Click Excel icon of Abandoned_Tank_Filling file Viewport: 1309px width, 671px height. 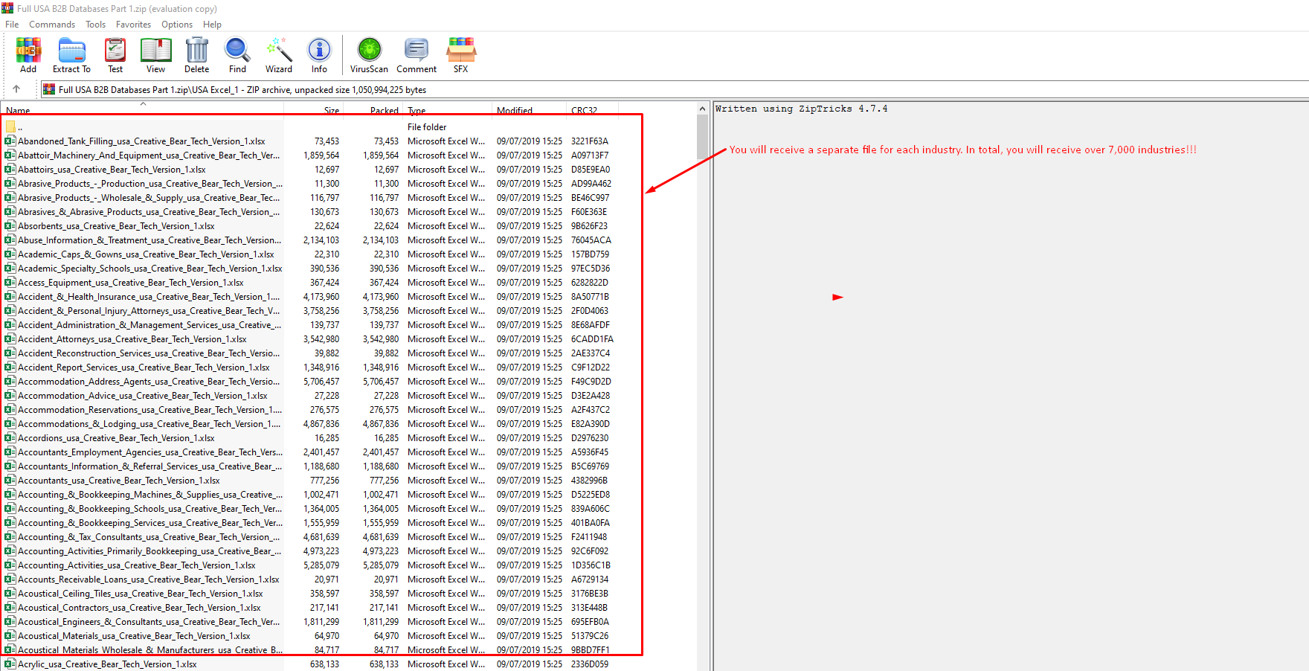[x=10, y=141]
